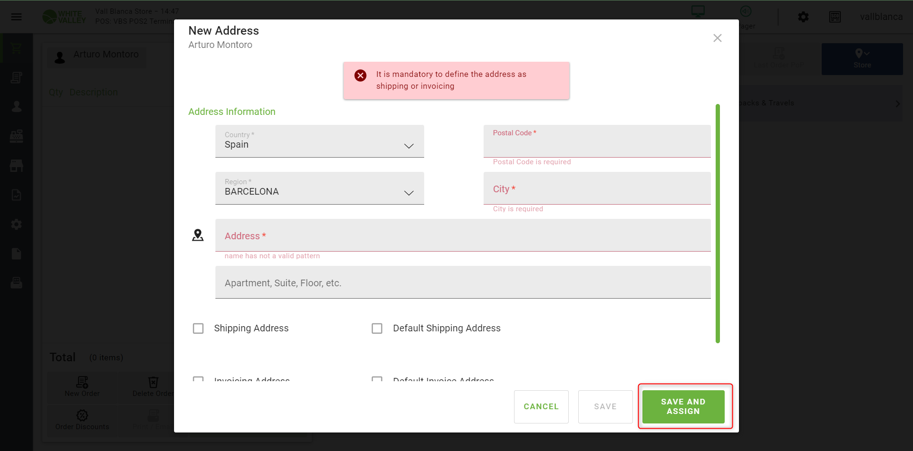Click the Save and Assign button
Image resolution: width=913 pixels, height=451 pixels.
(x=683, y=406)
